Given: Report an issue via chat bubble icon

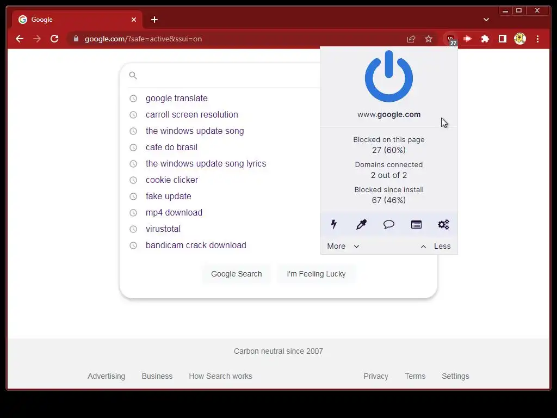Looking at the screenshot, I should [x=388, y=224].
